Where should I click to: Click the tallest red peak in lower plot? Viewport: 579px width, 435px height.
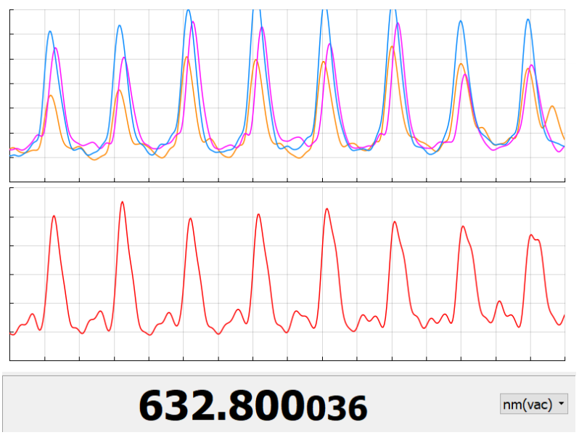point(122,203)
